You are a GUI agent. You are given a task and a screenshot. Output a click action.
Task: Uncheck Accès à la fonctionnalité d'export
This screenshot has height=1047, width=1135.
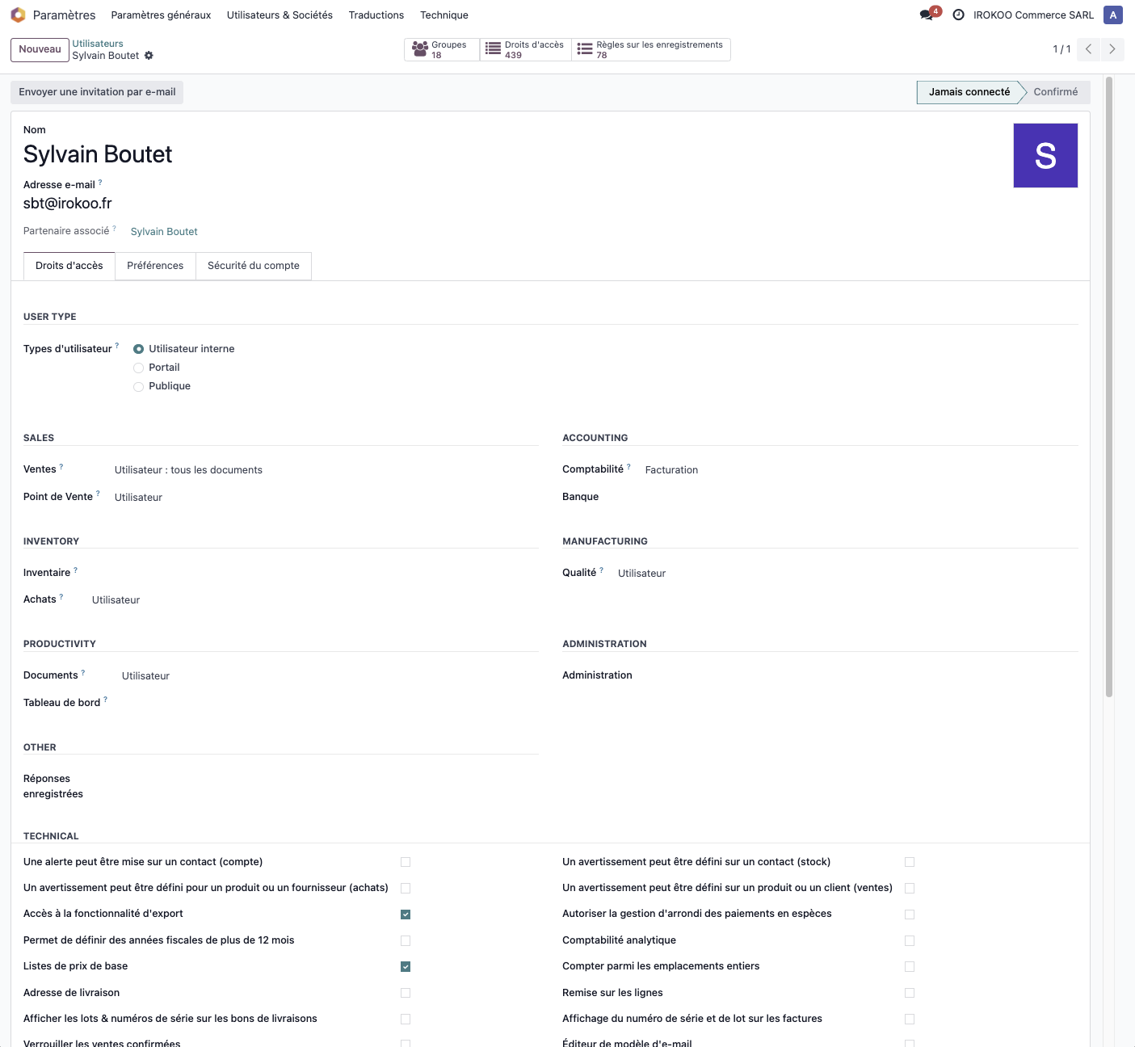tap(406, 915)
